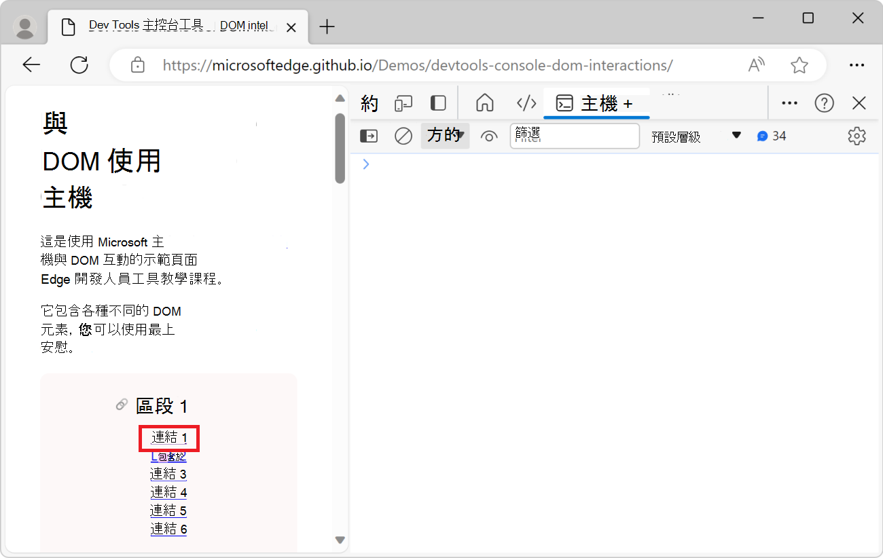883x558 pixels.
Task: Open the more tools plus button
Action: [628, 104]
